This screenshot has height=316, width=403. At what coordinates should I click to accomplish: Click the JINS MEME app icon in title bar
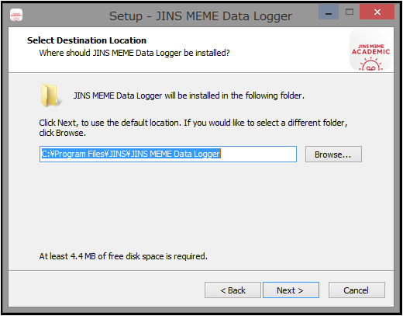point(16,15)
